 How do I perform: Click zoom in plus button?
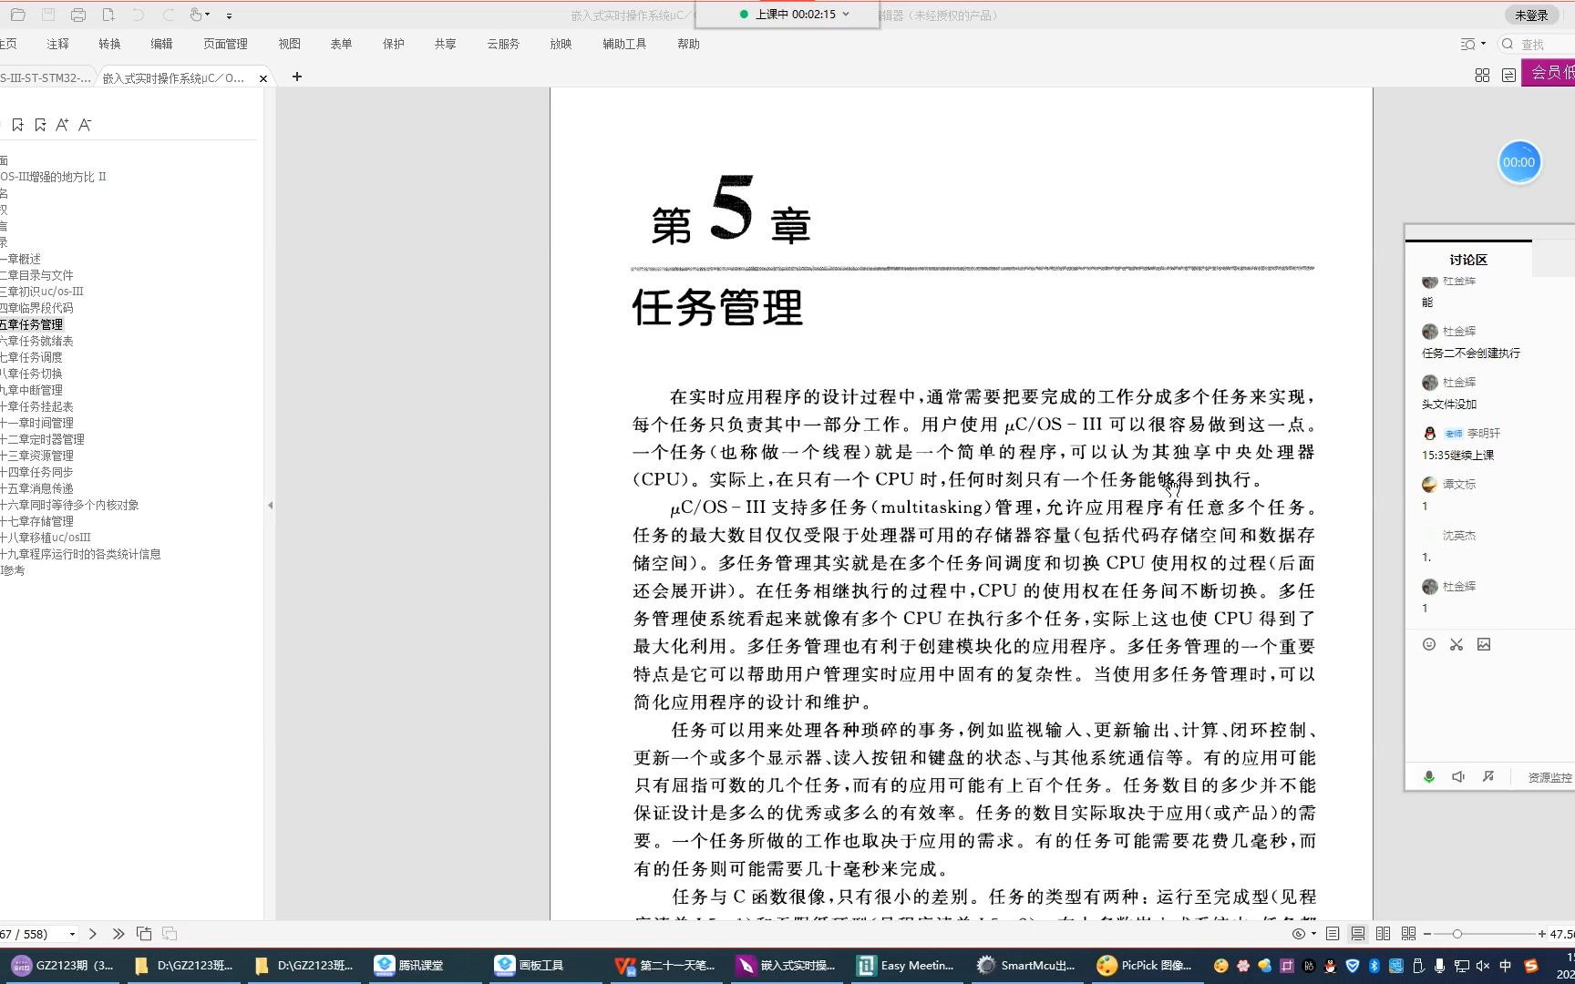click(x=1542, y=934)
